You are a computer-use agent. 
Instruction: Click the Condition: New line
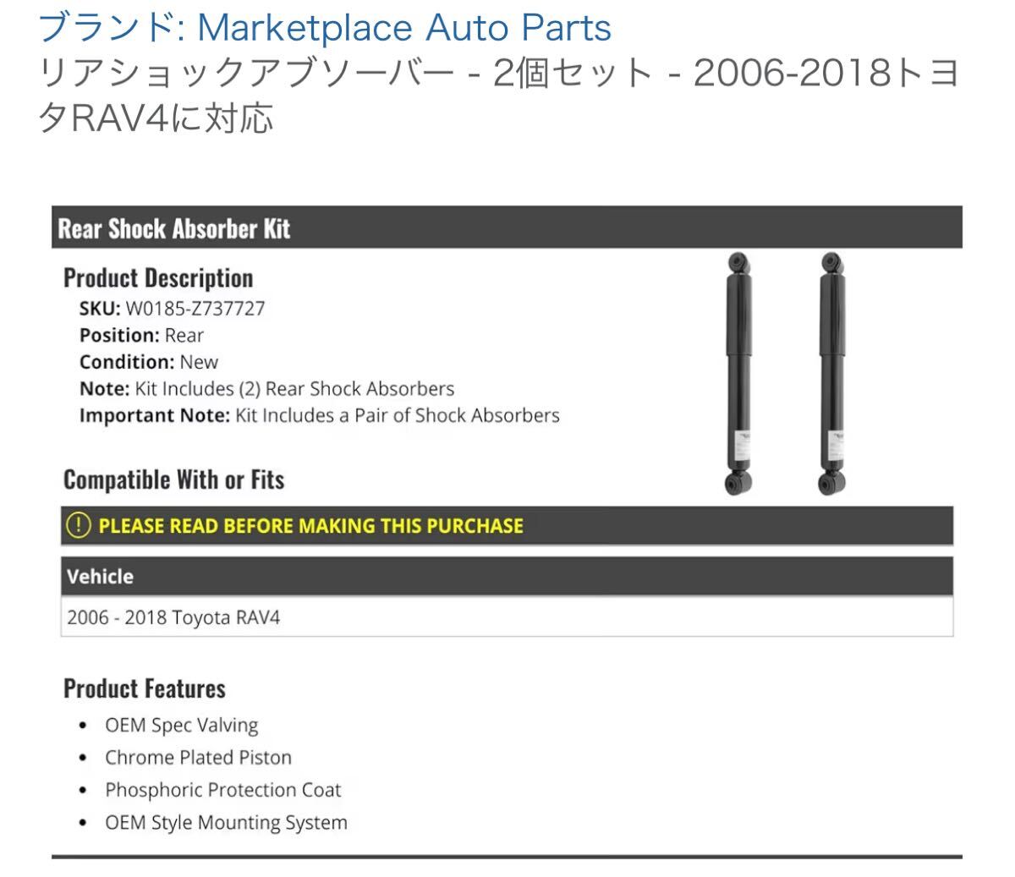point(149,362)
